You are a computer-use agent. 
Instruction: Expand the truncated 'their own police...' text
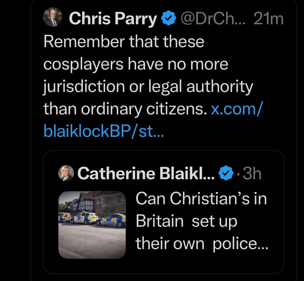point(202,243)
